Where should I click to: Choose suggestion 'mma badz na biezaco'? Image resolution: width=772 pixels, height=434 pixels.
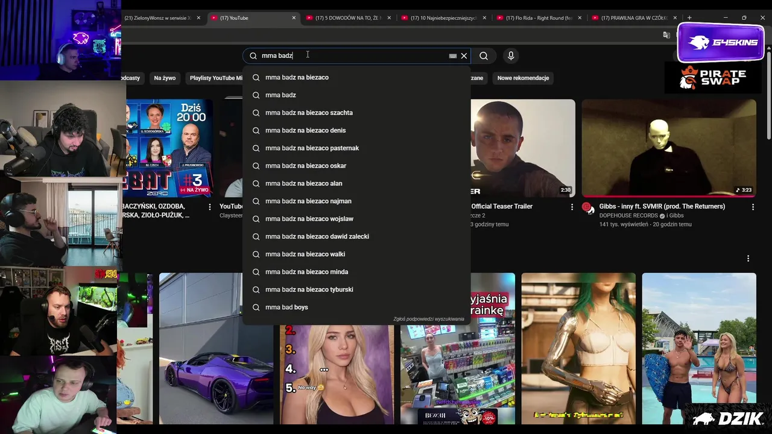click(356, 77)
